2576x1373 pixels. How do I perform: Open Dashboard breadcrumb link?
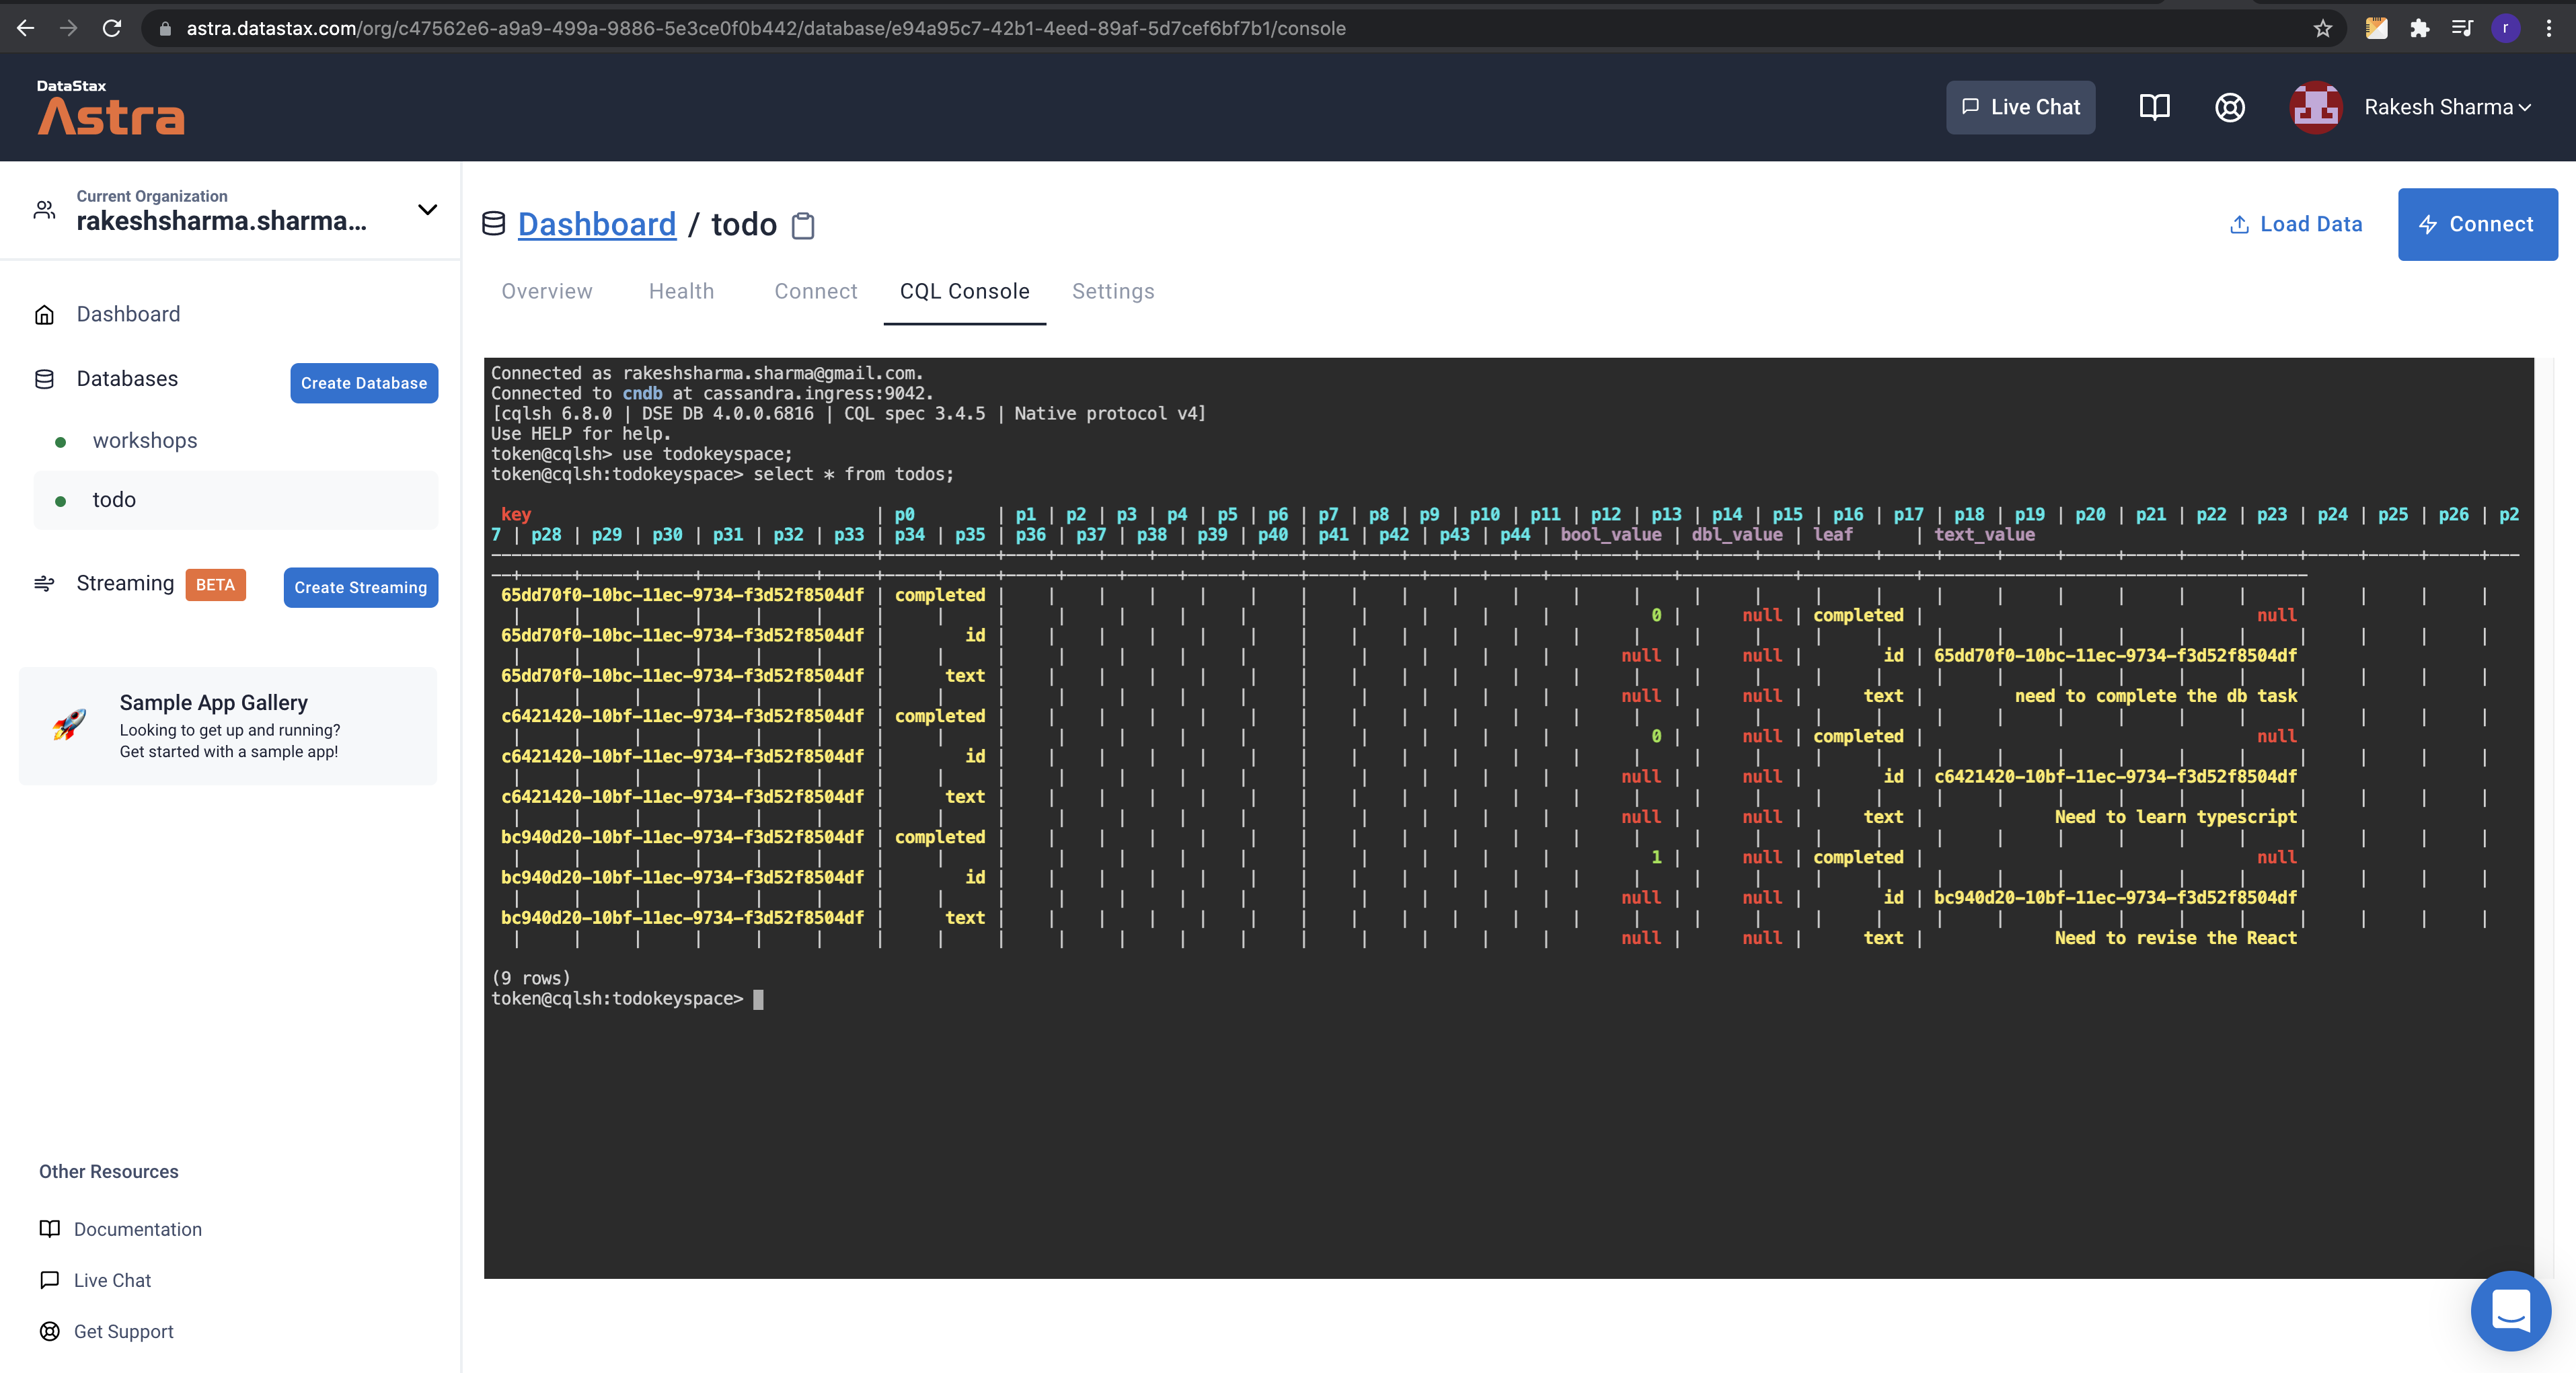coord(597,224)
